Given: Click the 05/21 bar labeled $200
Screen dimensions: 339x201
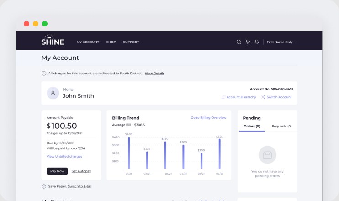Looking at the screenshot, I should coord(201,161).
